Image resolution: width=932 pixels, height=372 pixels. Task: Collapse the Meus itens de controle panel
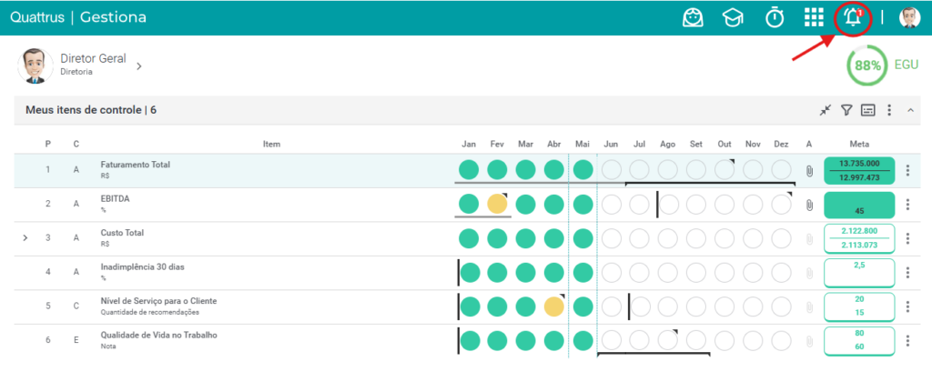point(910,110)
